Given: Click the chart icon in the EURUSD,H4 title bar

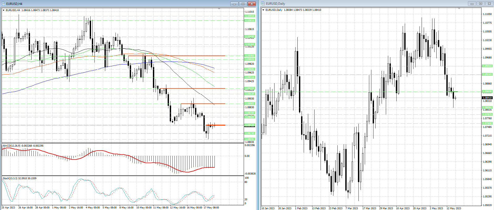Looking at the screenshot, I should click(3, 4).
